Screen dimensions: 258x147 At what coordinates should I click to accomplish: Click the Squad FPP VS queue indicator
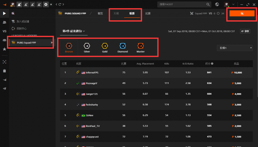[x=207, y=13]
